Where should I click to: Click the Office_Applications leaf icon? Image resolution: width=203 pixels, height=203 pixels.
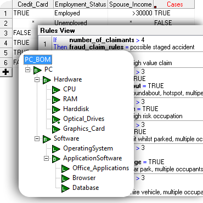pyautogui.click(x=65, y=169)
